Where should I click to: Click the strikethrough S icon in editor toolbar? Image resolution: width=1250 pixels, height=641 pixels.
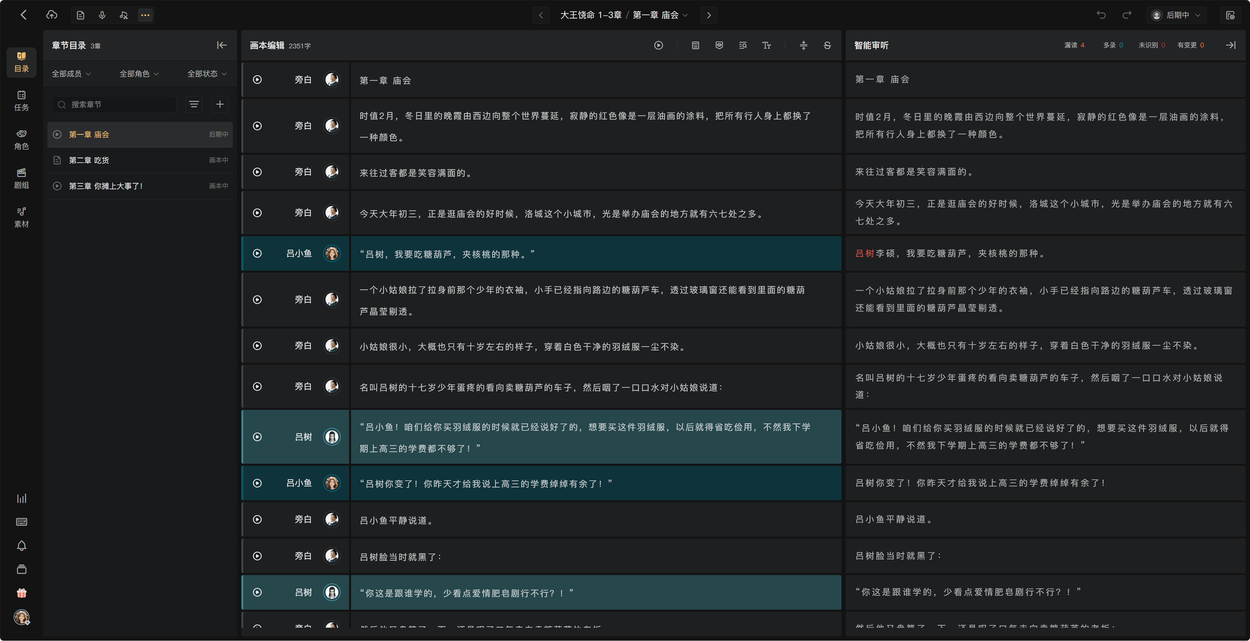[x=827, y=45]
